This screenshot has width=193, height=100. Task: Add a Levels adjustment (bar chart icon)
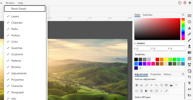point(141,85)
